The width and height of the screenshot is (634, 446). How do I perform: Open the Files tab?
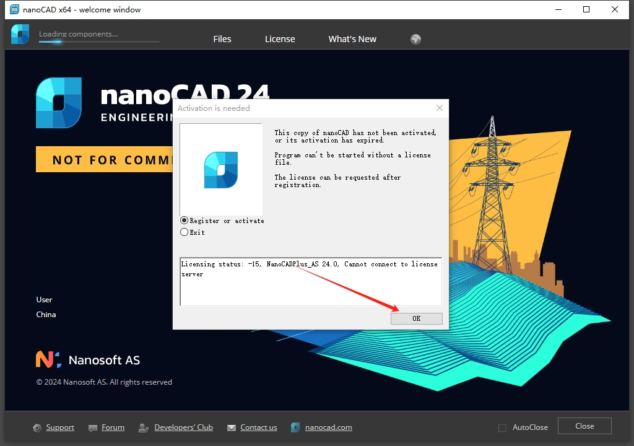[x=222, y=39]
